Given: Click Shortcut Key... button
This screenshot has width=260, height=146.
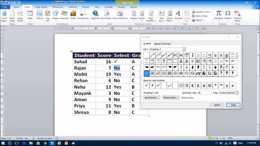Looking at the screenshot, I should [x=171, y=97].
